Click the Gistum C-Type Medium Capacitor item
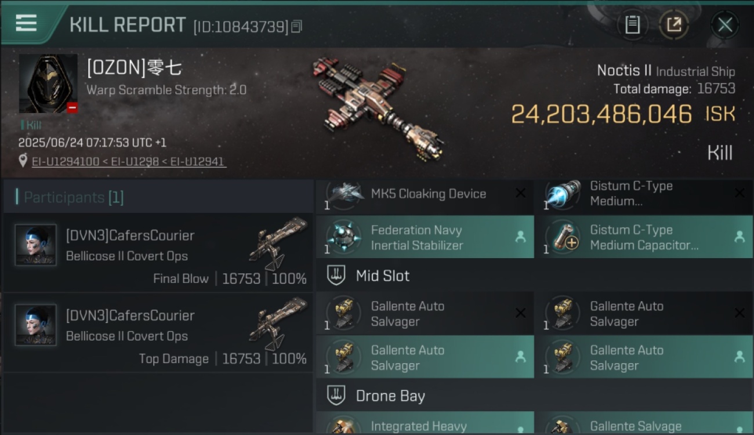Image resolution: width=754 pixels, height=435 pixels. [644, 237]
